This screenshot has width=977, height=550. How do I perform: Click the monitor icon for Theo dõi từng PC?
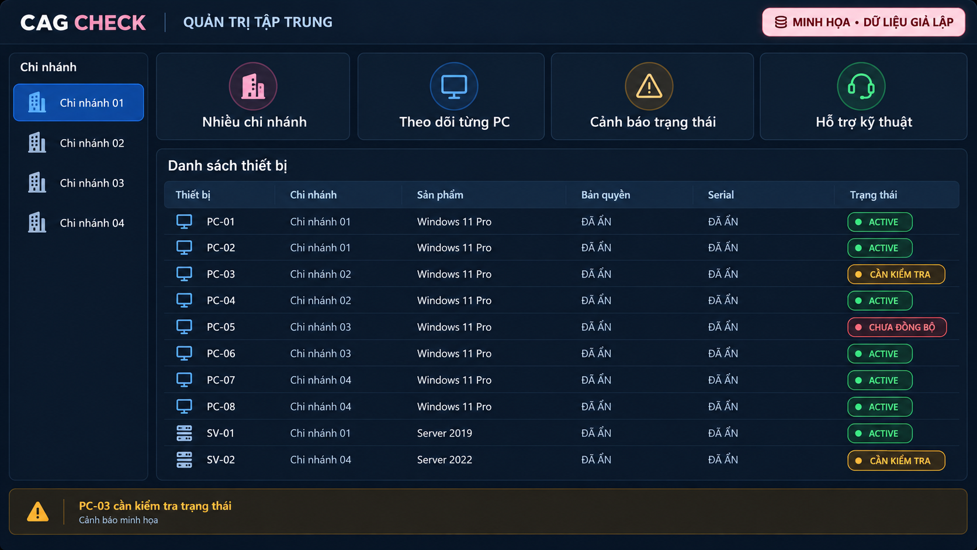pos(454,87)
